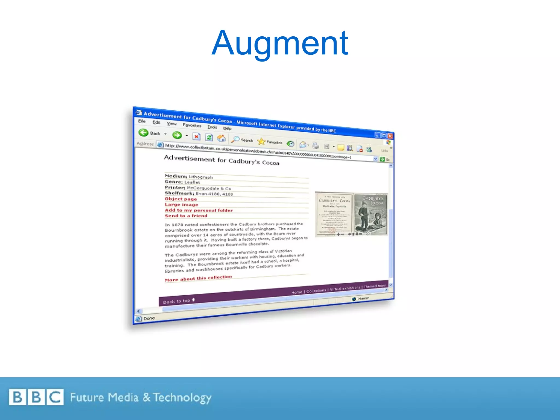Viewport: 560px width, 420px height.
Task: Click the zoom in plus control under image
Action: click(338, 234)
